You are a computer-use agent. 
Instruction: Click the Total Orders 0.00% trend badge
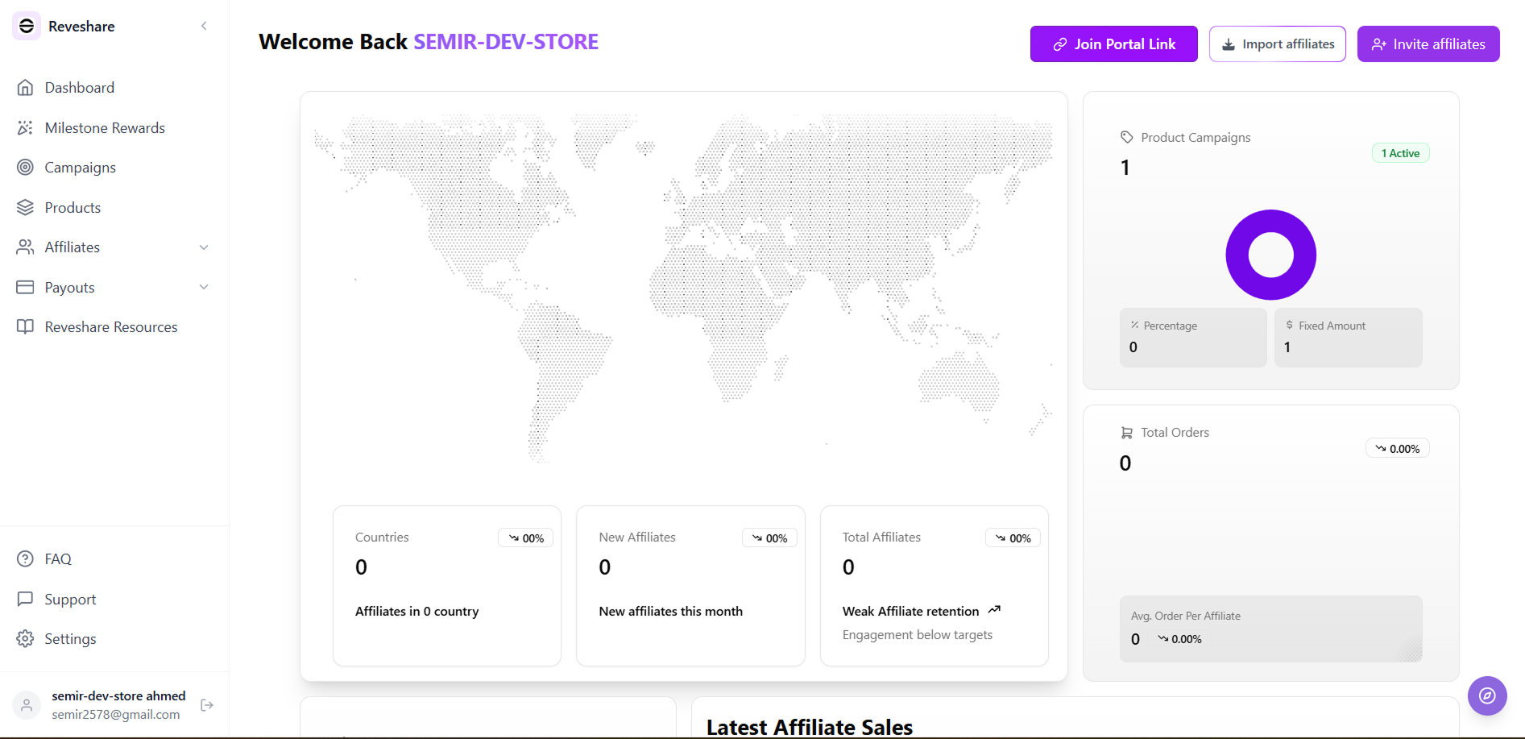coord(1398,449)
